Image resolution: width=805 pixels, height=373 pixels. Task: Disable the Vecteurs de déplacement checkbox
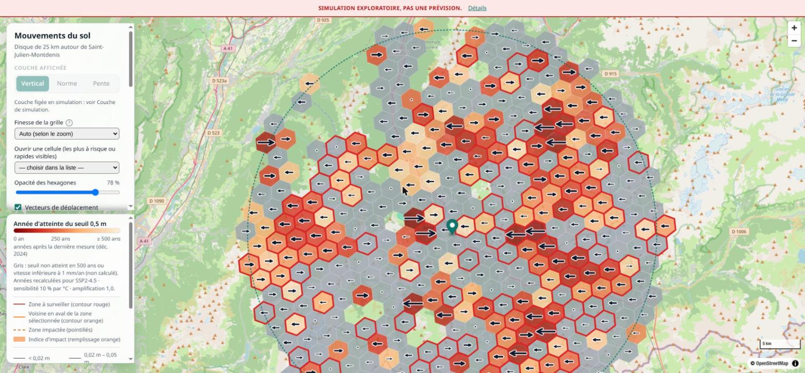pos(18,208)
